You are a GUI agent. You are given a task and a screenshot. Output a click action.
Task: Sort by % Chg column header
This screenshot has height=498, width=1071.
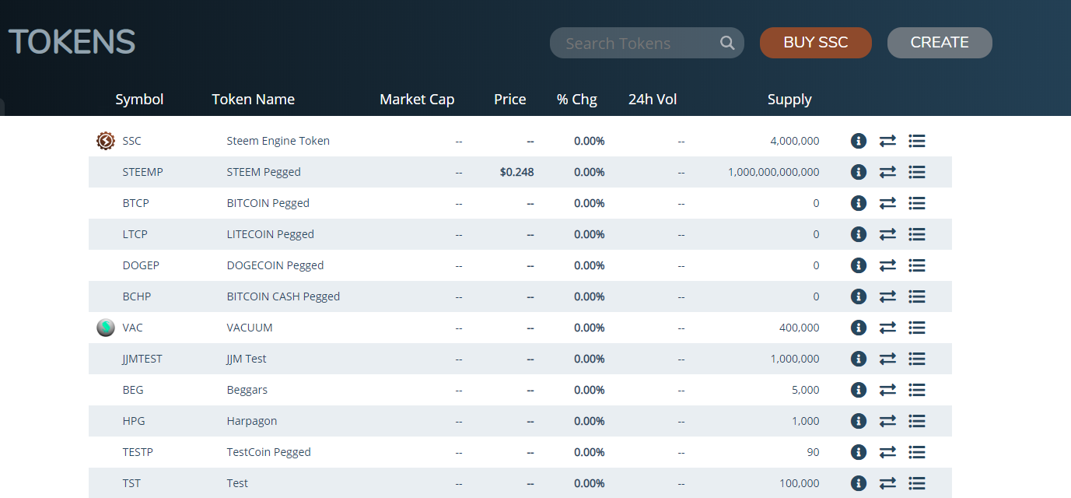coord(577,100)
